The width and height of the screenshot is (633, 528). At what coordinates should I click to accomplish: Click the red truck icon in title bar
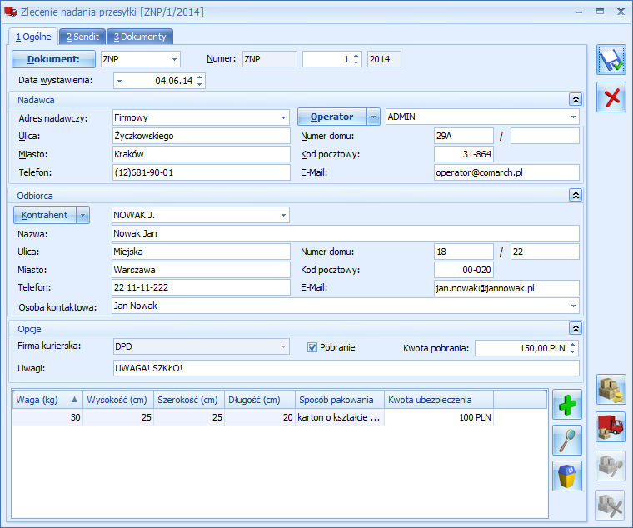10,12
